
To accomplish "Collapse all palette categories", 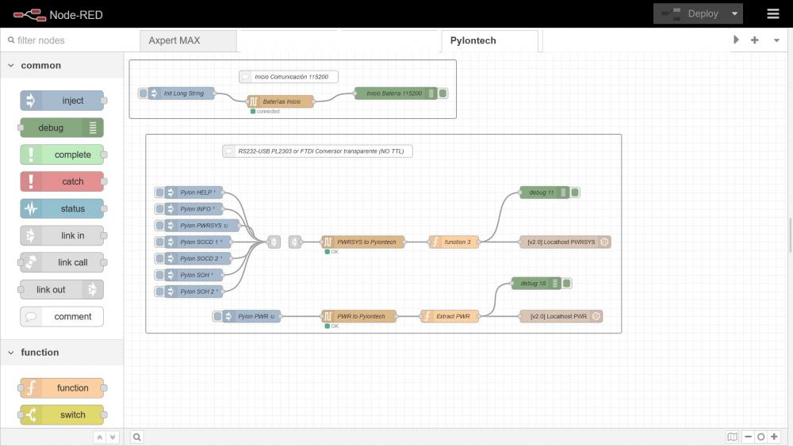I will tap(100, 437).
